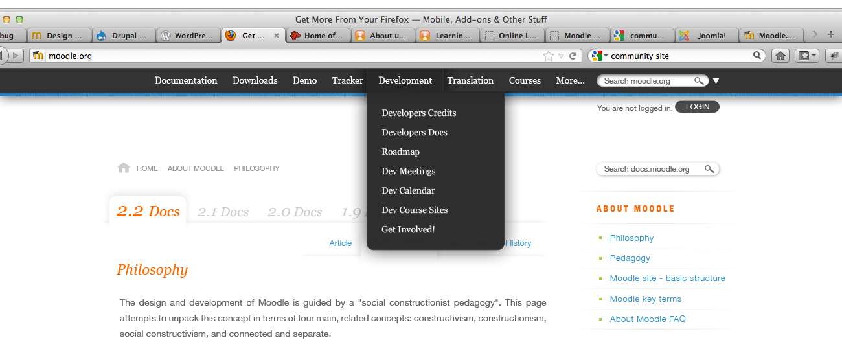Open address bar history dropdown arrow

561,56
